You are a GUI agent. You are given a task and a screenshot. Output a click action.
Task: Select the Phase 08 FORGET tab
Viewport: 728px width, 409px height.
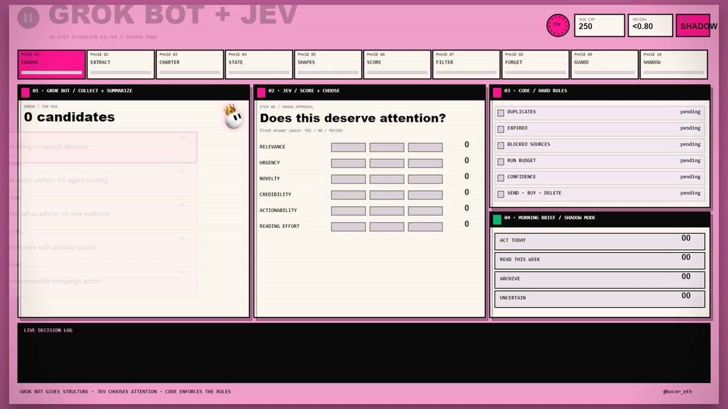coord(536,64)
